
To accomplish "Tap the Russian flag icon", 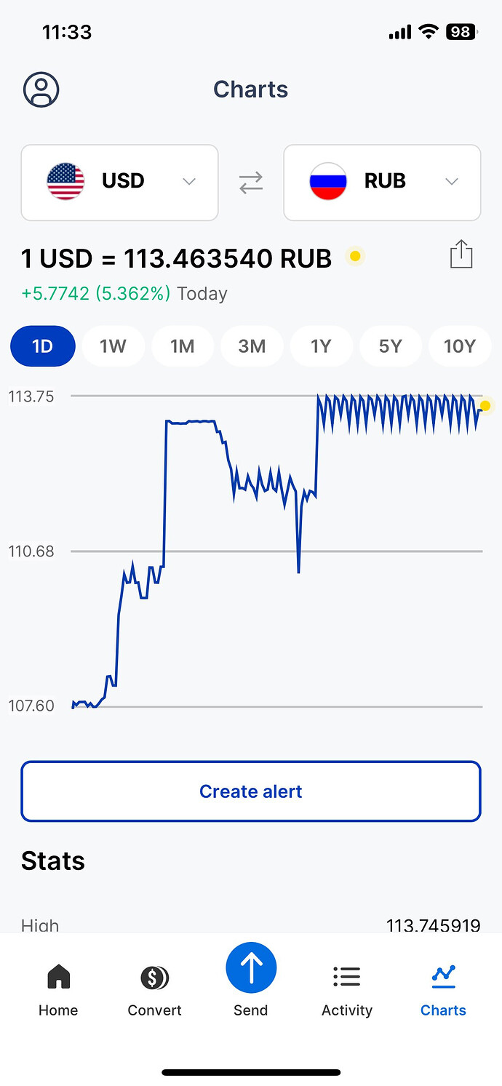I will tap(328, 182).
